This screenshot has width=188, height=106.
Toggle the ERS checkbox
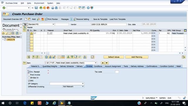tap(29, 81)
